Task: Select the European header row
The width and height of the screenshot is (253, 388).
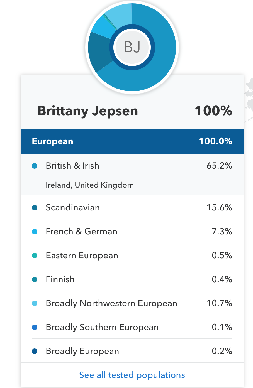Action: 132,141
